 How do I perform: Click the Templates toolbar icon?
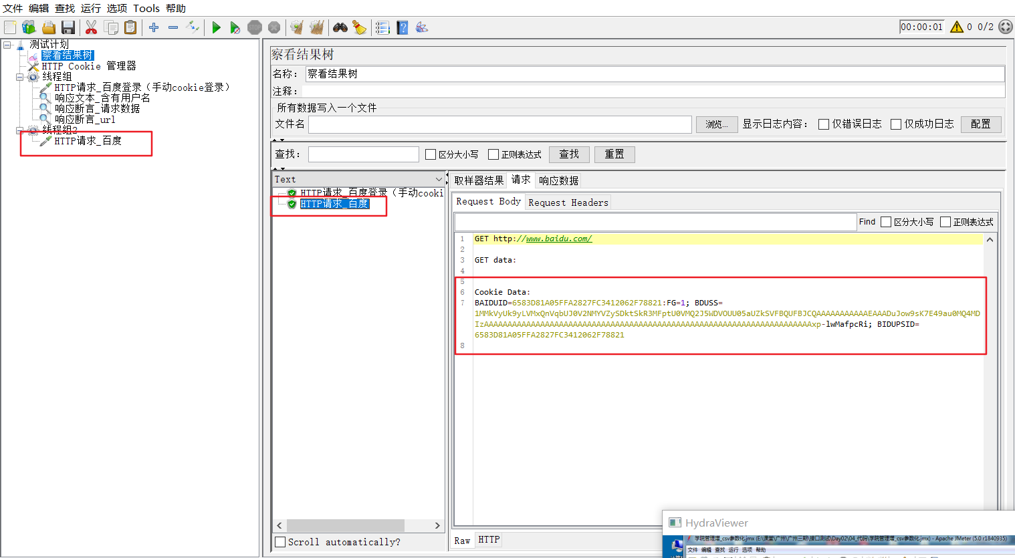pyautogui.click(x=29, y=27)
